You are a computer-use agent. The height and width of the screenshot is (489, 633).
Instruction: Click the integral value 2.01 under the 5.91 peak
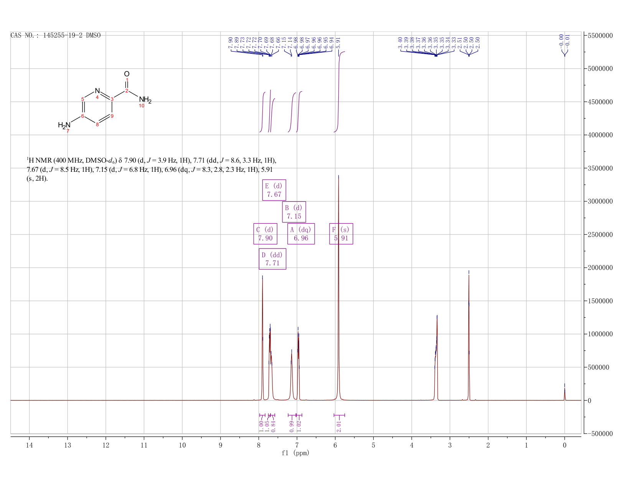pyautogui.click(x=339, y=426)
